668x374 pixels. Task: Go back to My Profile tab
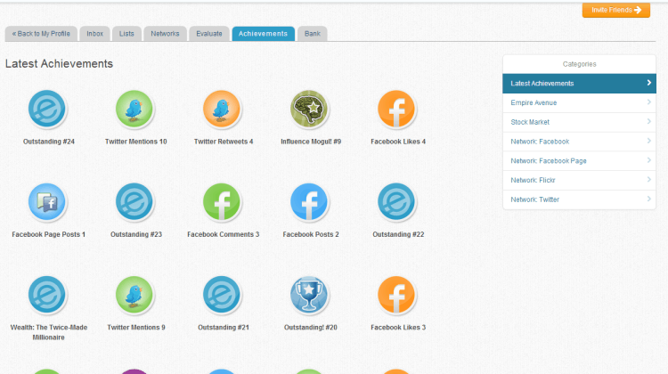tap(41, 34)
